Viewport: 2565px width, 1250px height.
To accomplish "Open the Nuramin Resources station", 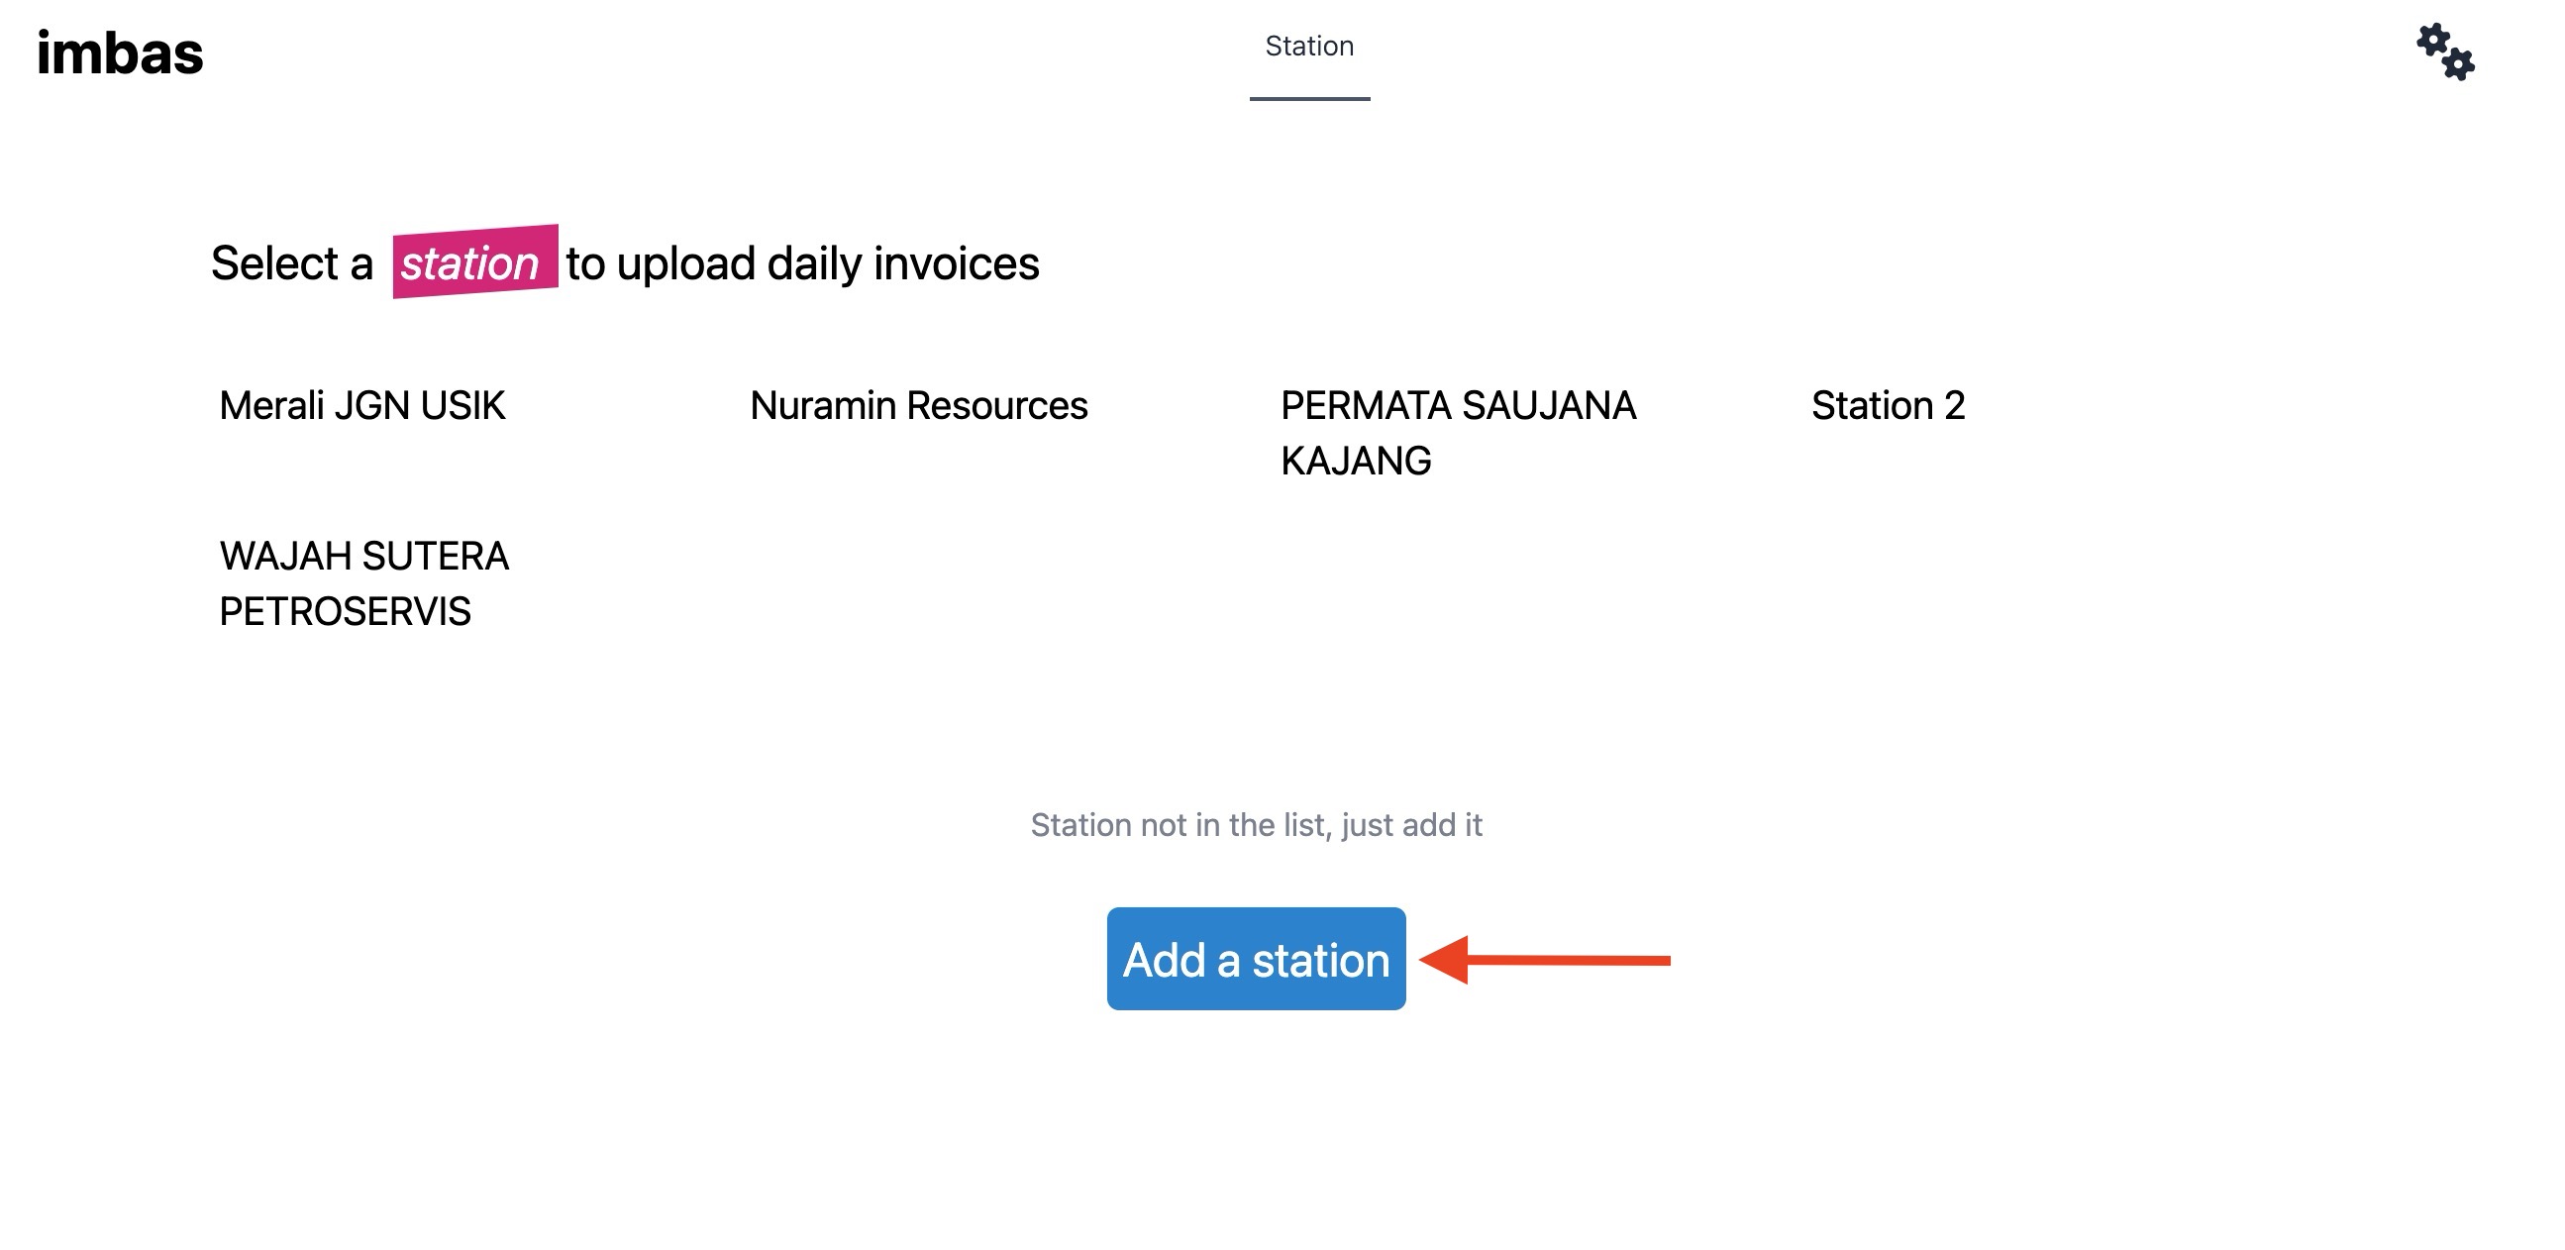I will (x=918, y=406).
